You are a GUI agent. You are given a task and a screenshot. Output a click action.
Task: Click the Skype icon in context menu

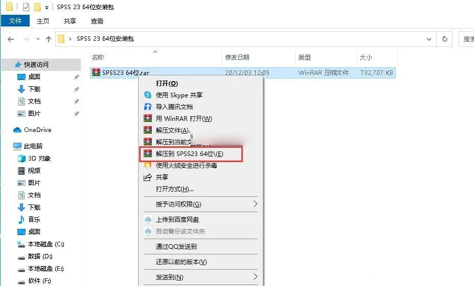[148, 95]
